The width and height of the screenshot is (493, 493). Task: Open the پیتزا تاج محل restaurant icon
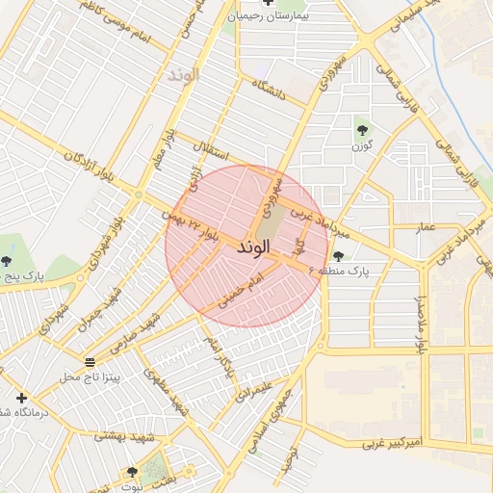pyautogui.click(x=91, y=363)
